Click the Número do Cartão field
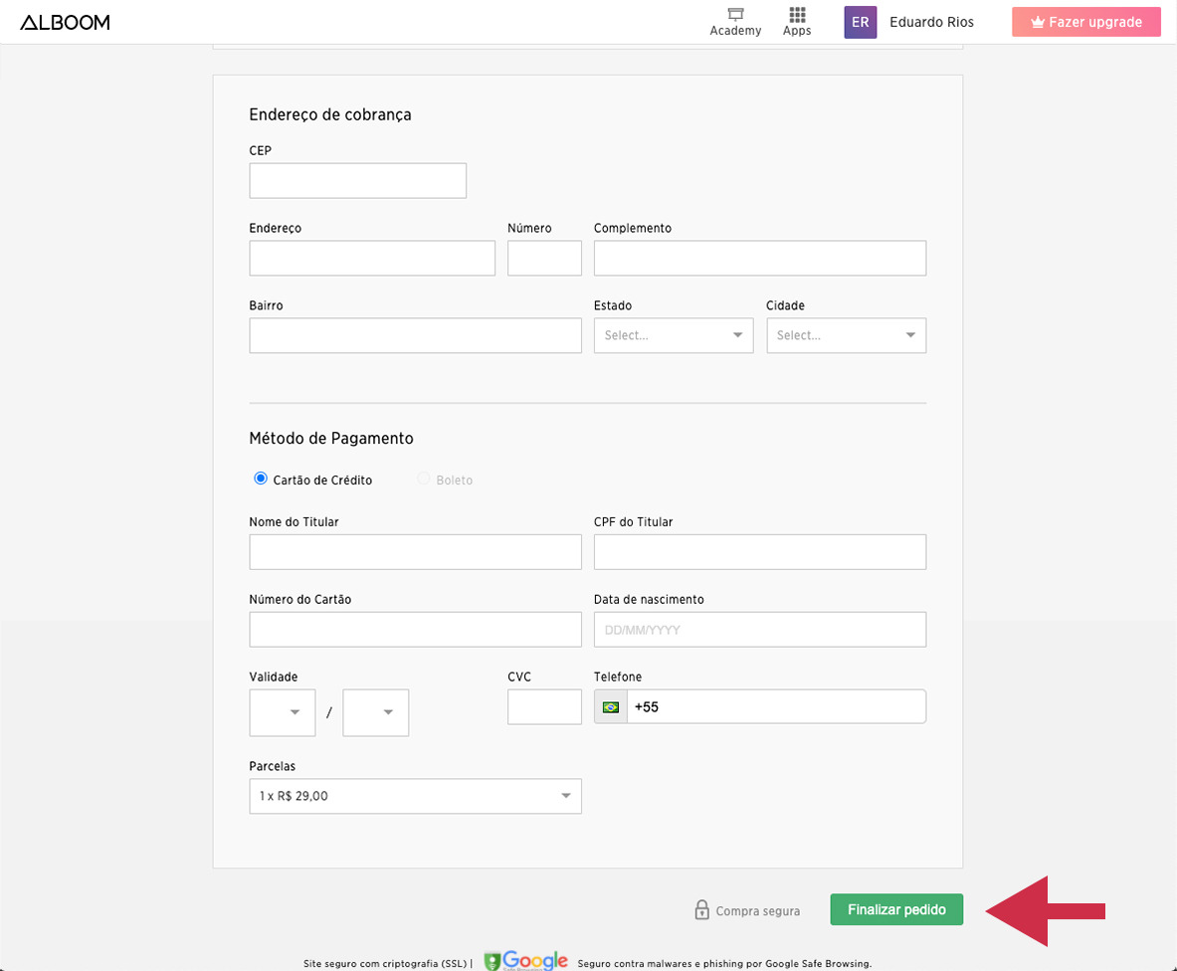 pyautogui.click(x=415, y=630)
